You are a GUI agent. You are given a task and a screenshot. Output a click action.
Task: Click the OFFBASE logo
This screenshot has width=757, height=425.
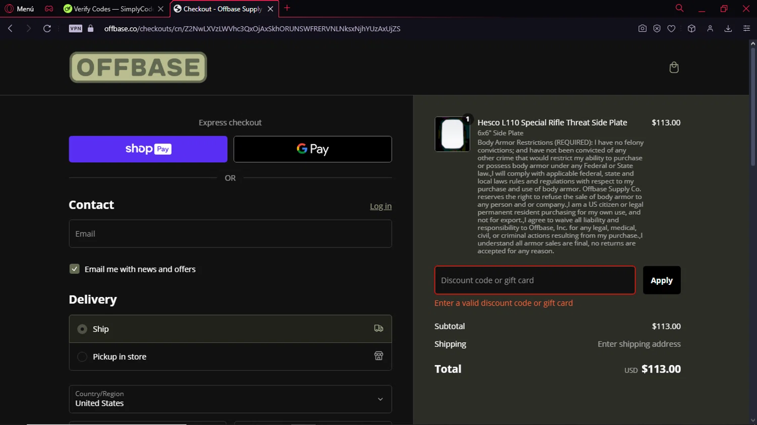point(138,67)
